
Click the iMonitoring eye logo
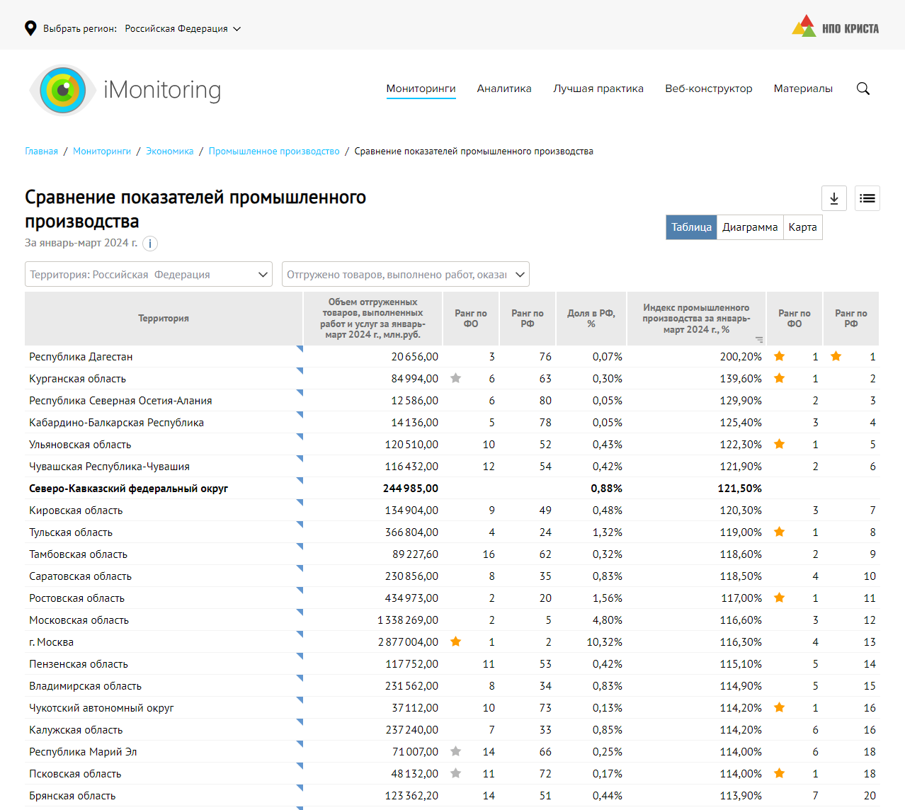(x=62, y=90)
